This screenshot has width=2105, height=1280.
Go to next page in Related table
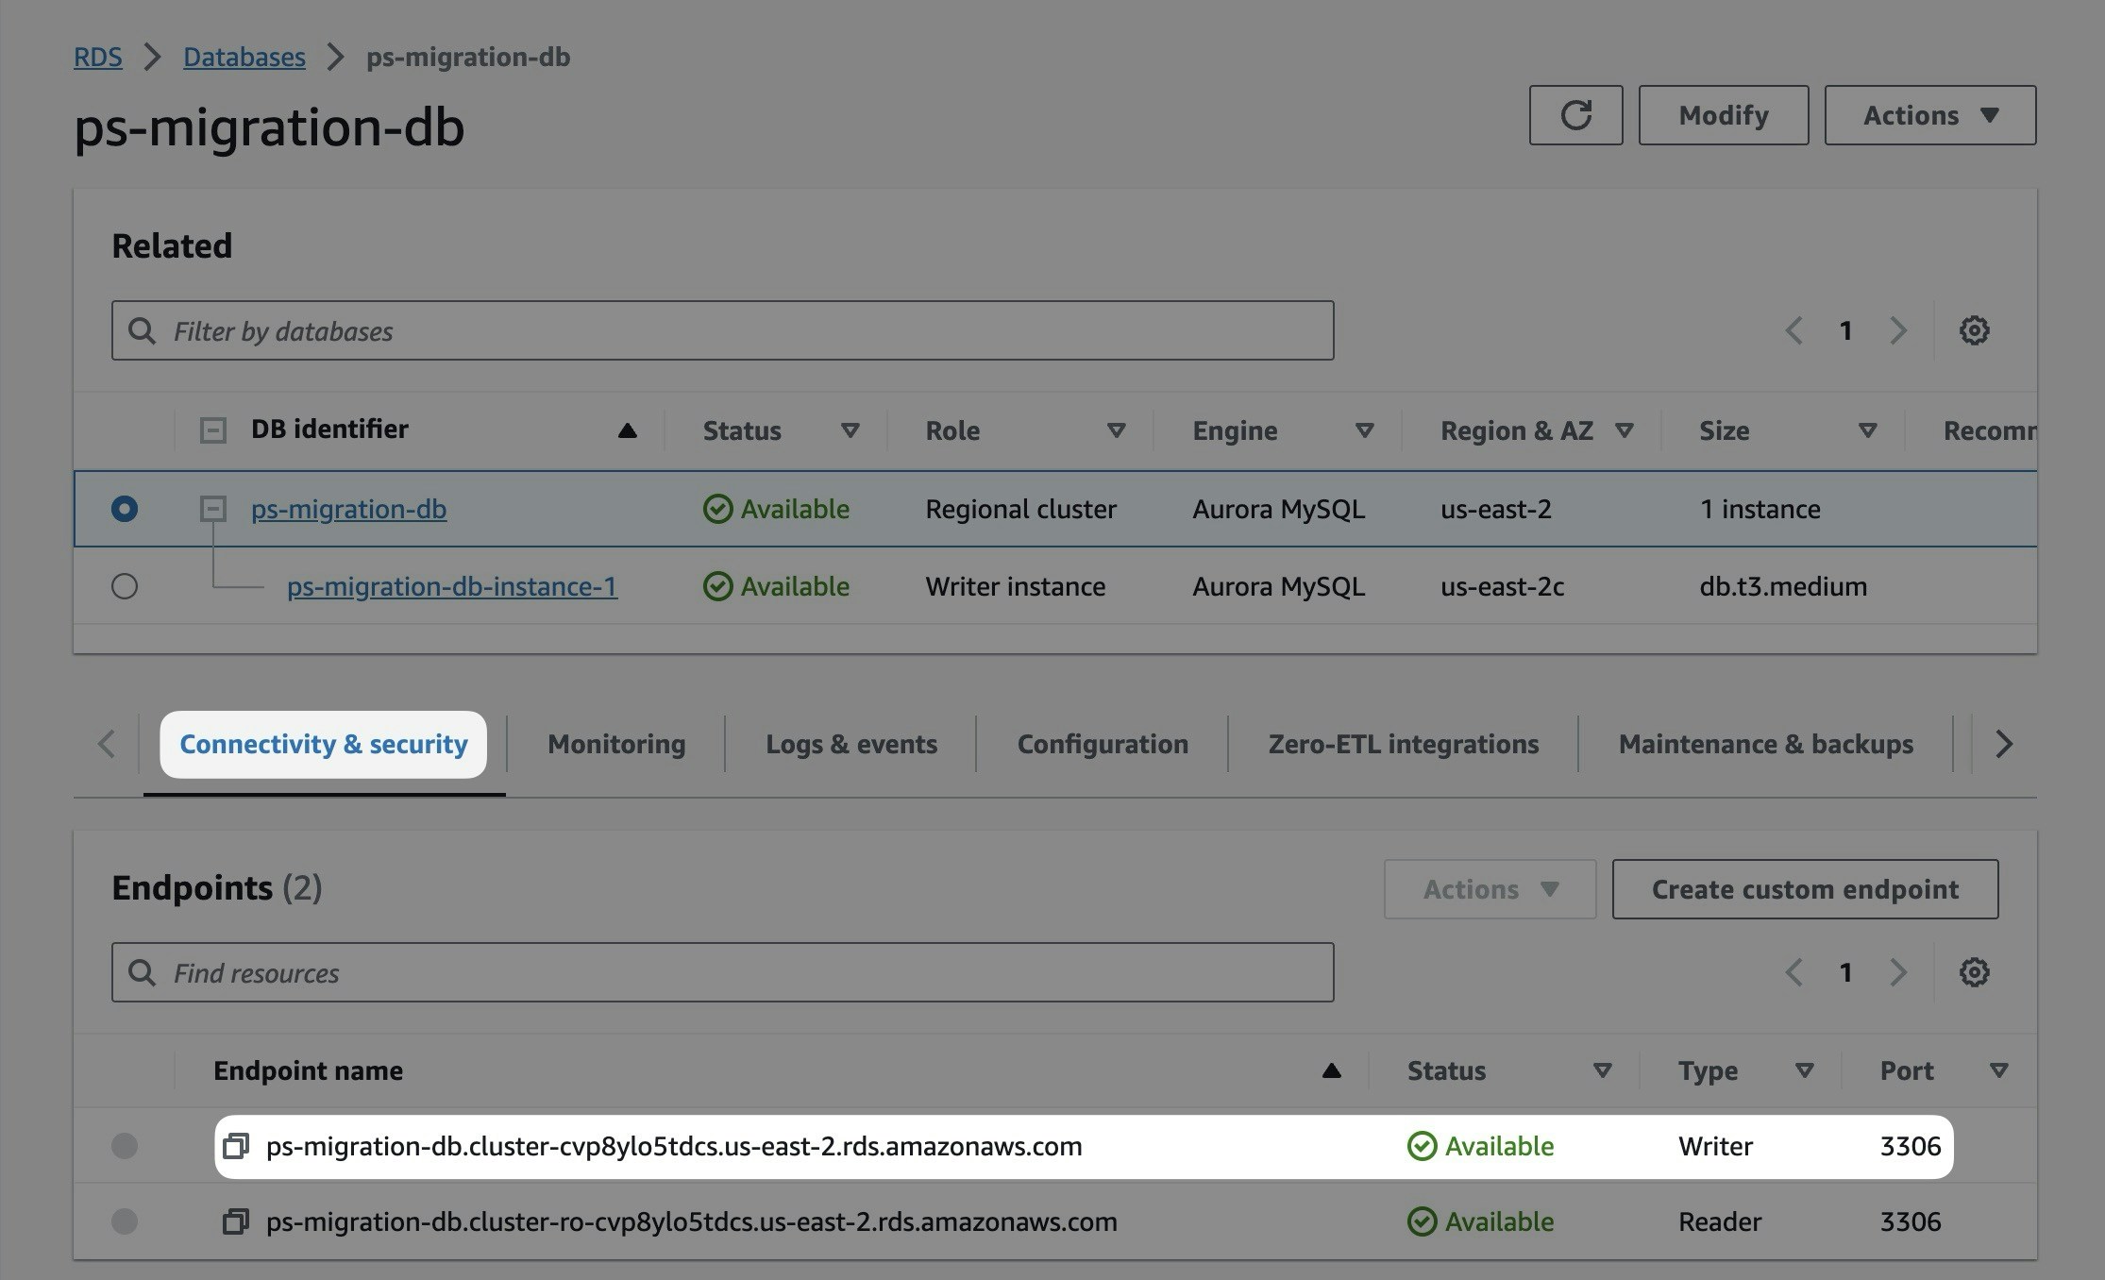tap(1898, 330)
